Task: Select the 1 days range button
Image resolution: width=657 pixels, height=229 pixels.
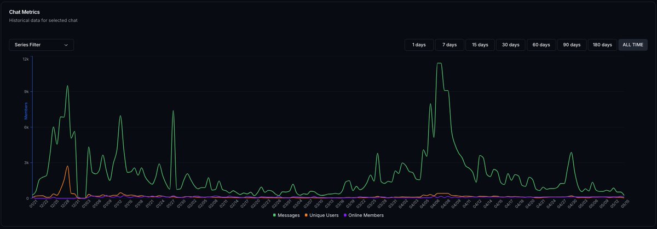Action: point(419,45)
